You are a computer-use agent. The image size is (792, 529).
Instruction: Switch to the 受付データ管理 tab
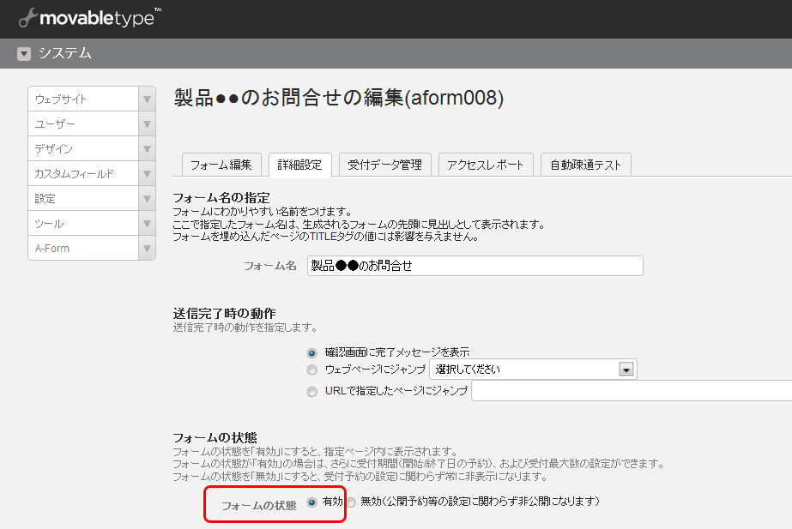pos(384,165)
